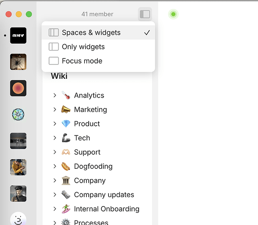The height and width of the screenshot is (225, 258).
Task: Click the Only widgets layout icon
Action: (54, 47)
